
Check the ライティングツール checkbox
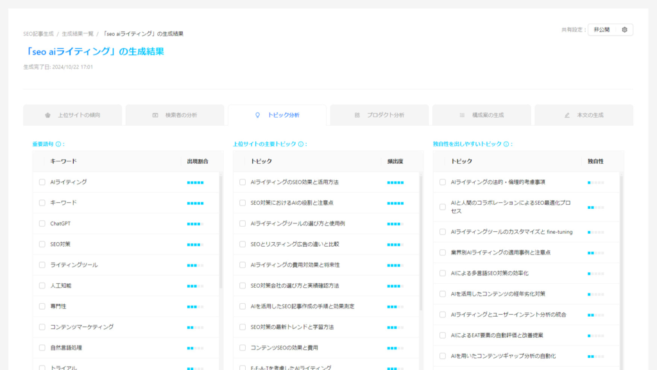pos(42,265)
